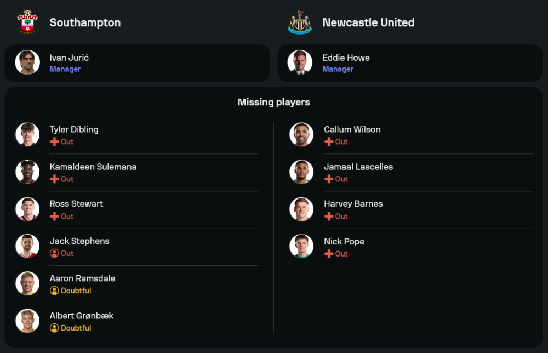Go to Ross Stewart's player name

(x=76, y=203)
